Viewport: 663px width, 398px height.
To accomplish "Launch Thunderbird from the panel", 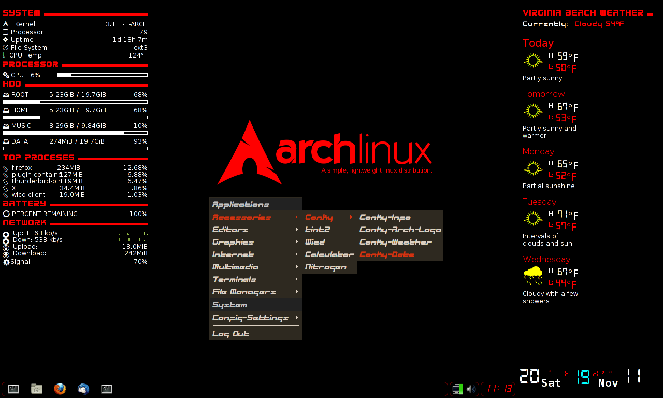I will point(83,389).
